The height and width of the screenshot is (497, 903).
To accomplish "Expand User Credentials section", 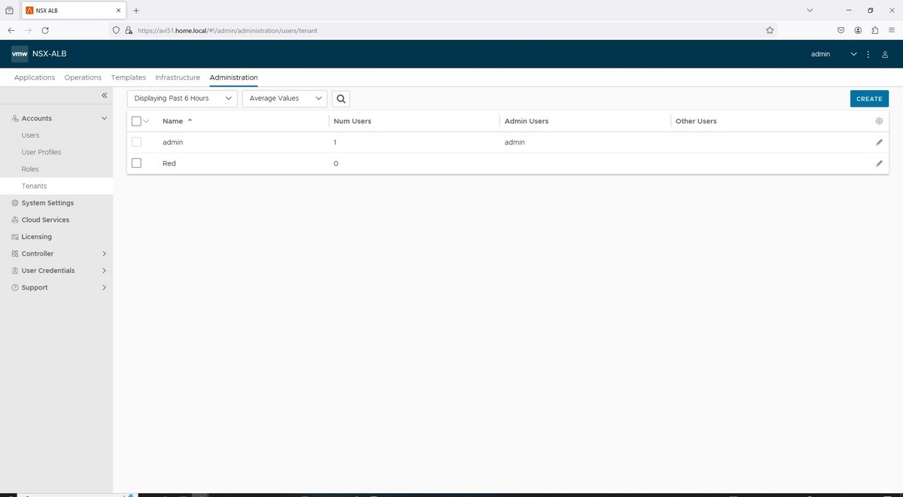I will [104, 271].
